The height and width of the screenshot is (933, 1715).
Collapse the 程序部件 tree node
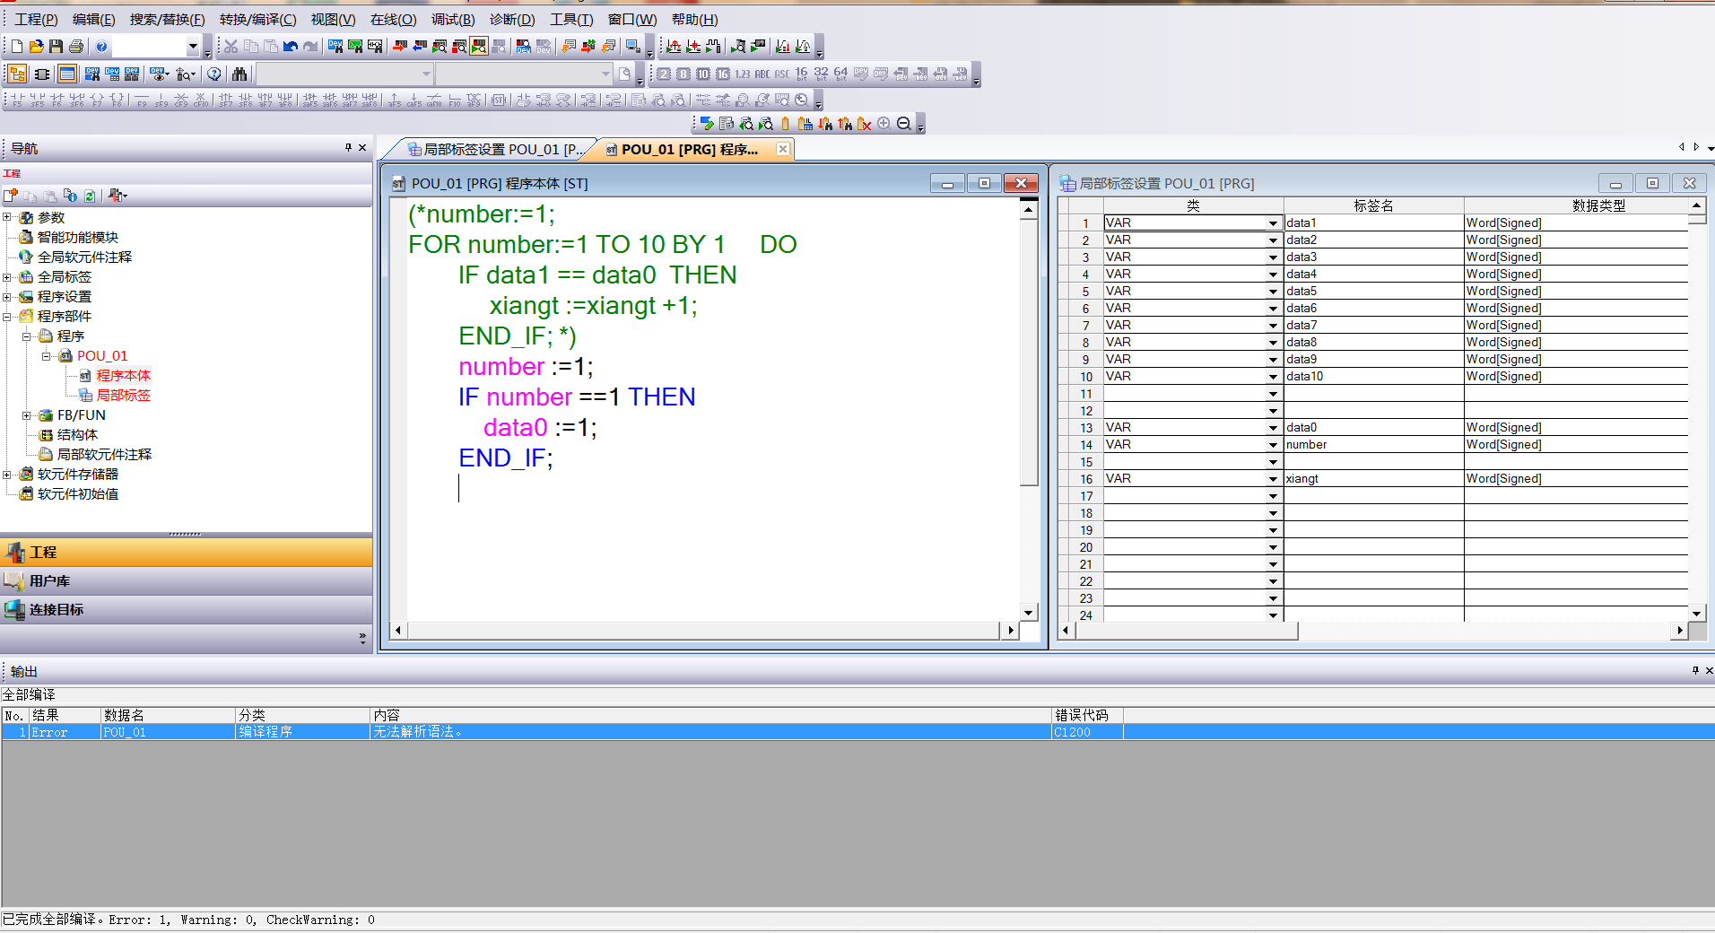pos(7,317)
